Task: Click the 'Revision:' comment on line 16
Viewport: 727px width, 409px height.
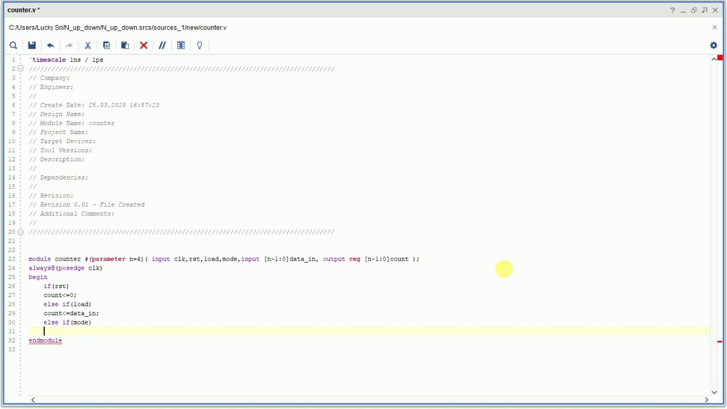Action: [51, 195]
